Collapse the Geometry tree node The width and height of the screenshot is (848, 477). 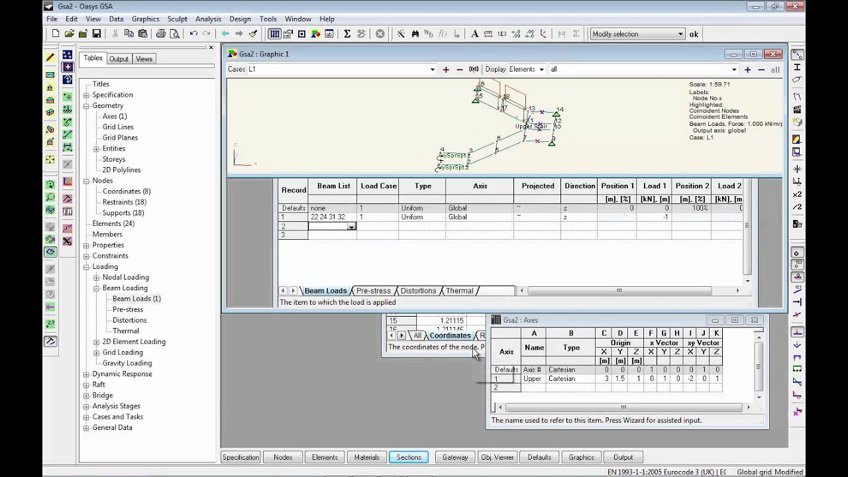tap(86, 105)
